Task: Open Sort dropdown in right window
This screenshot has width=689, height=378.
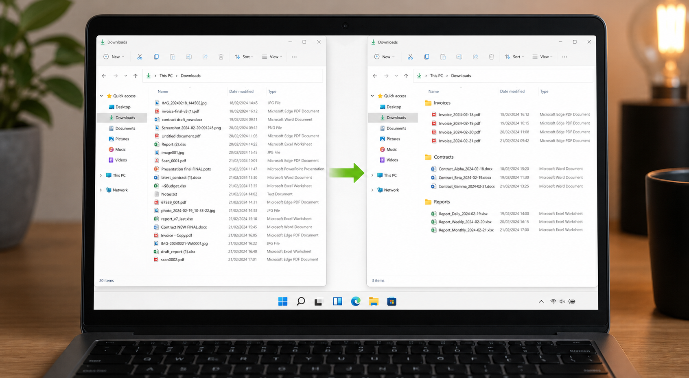Action: [514, 57]
